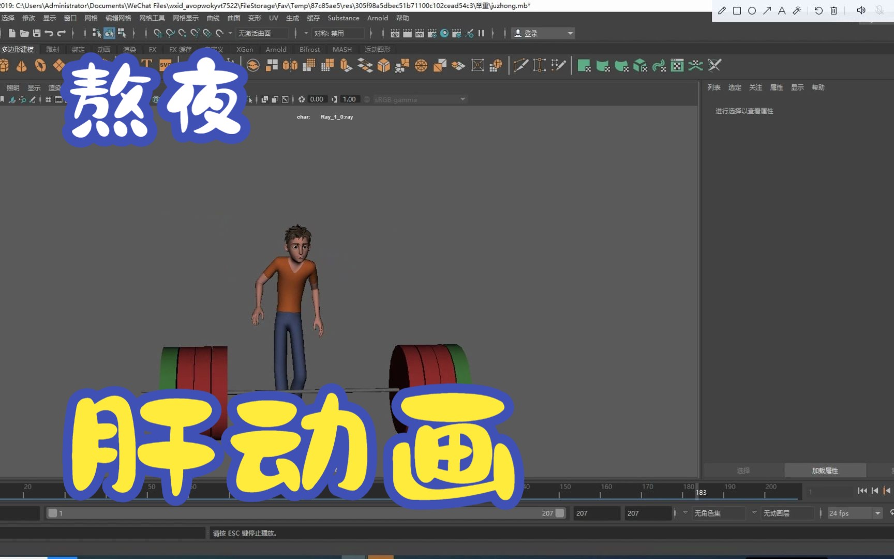Click the Undo icon in the toolbar
The image size is (894, 559).
pos(49,33)
